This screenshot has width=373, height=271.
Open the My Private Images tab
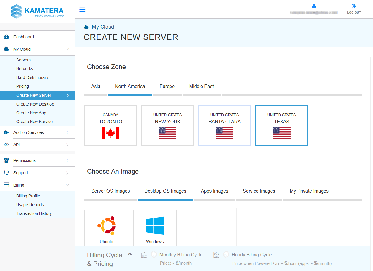pos(309,191)
